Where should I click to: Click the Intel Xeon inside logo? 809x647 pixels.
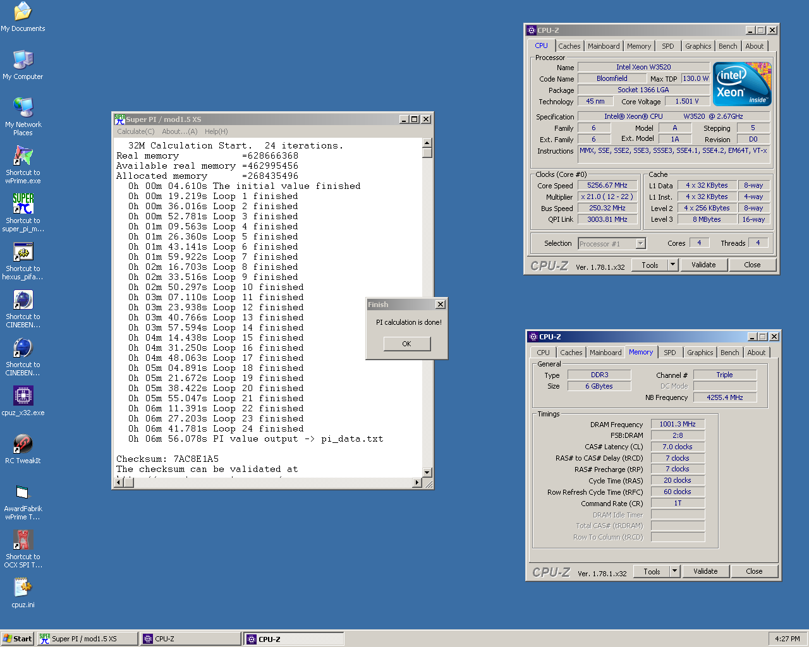tap(742, 84)
